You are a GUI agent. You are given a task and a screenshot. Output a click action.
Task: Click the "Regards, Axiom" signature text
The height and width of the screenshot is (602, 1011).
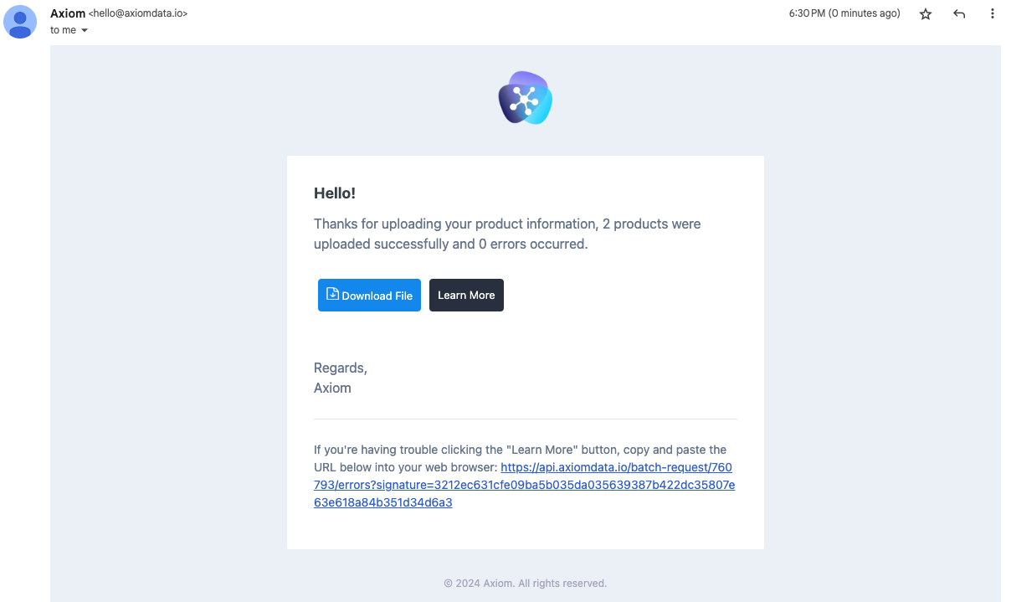click(x=341, y=378)
